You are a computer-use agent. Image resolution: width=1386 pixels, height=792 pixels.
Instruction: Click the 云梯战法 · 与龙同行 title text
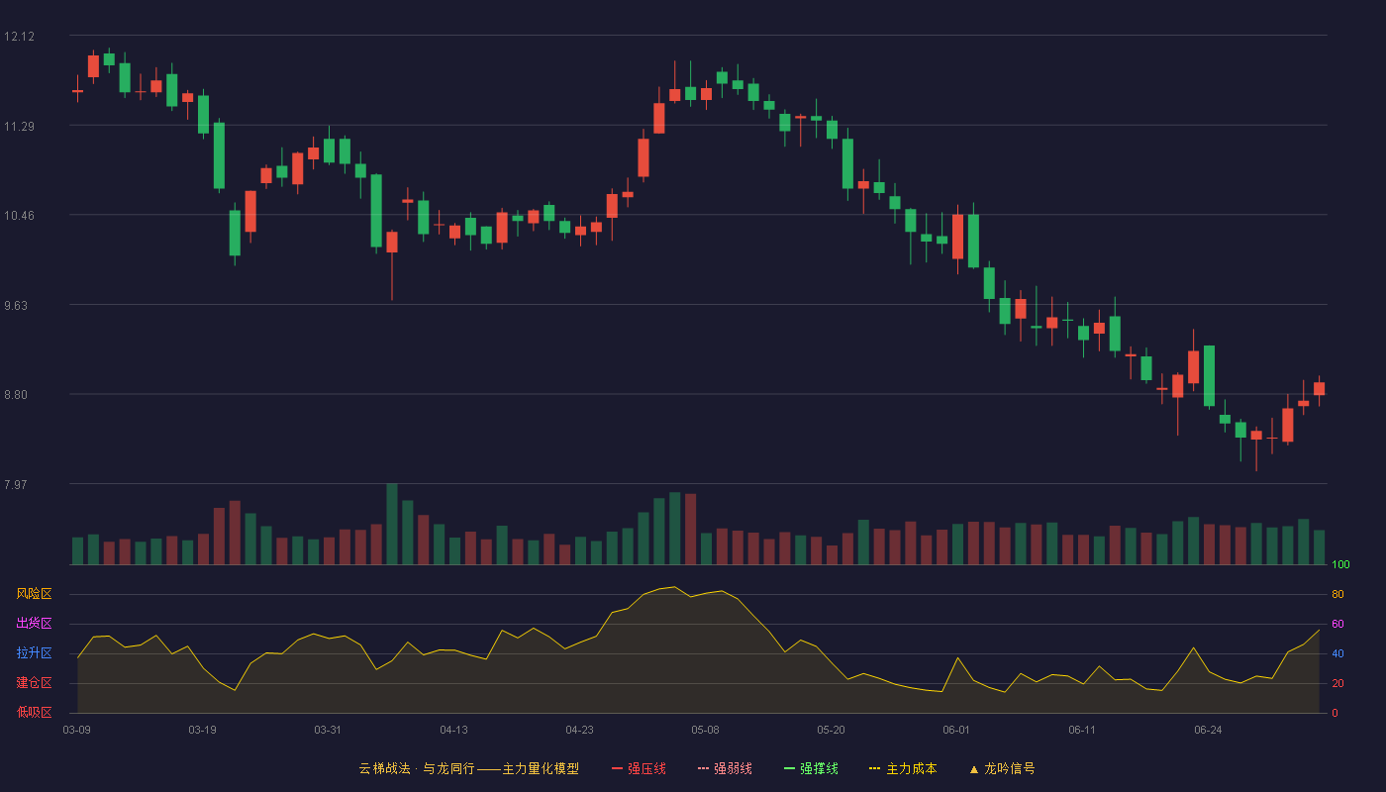[417, 768]
